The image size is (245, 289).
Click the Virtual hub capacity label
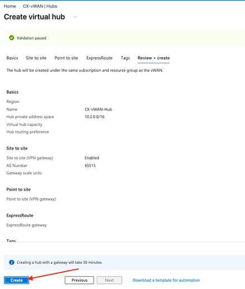(x=24, y=124)
